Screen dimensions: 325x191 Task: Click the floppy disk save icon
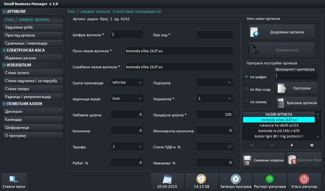coord(247,160)
